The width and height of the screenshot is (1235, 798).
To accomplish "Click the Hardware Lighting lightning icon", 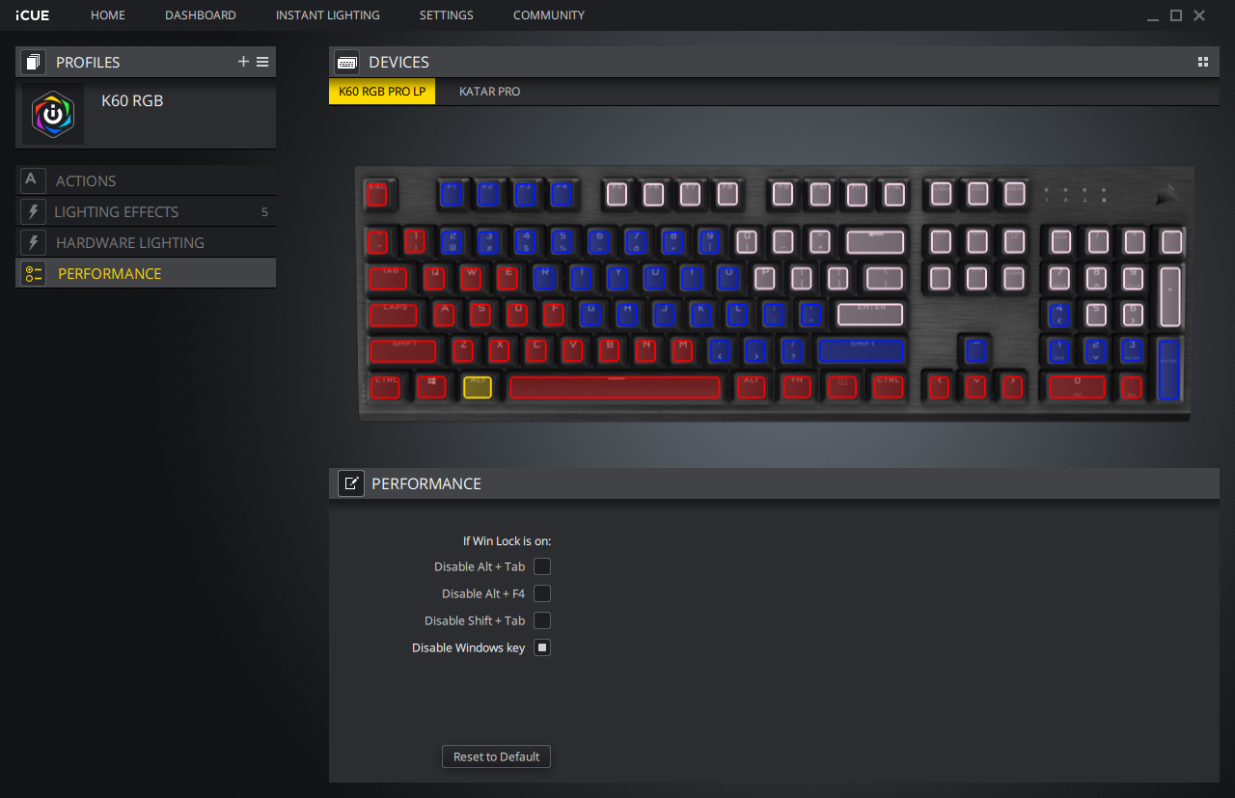I will (x=34, y=242).
